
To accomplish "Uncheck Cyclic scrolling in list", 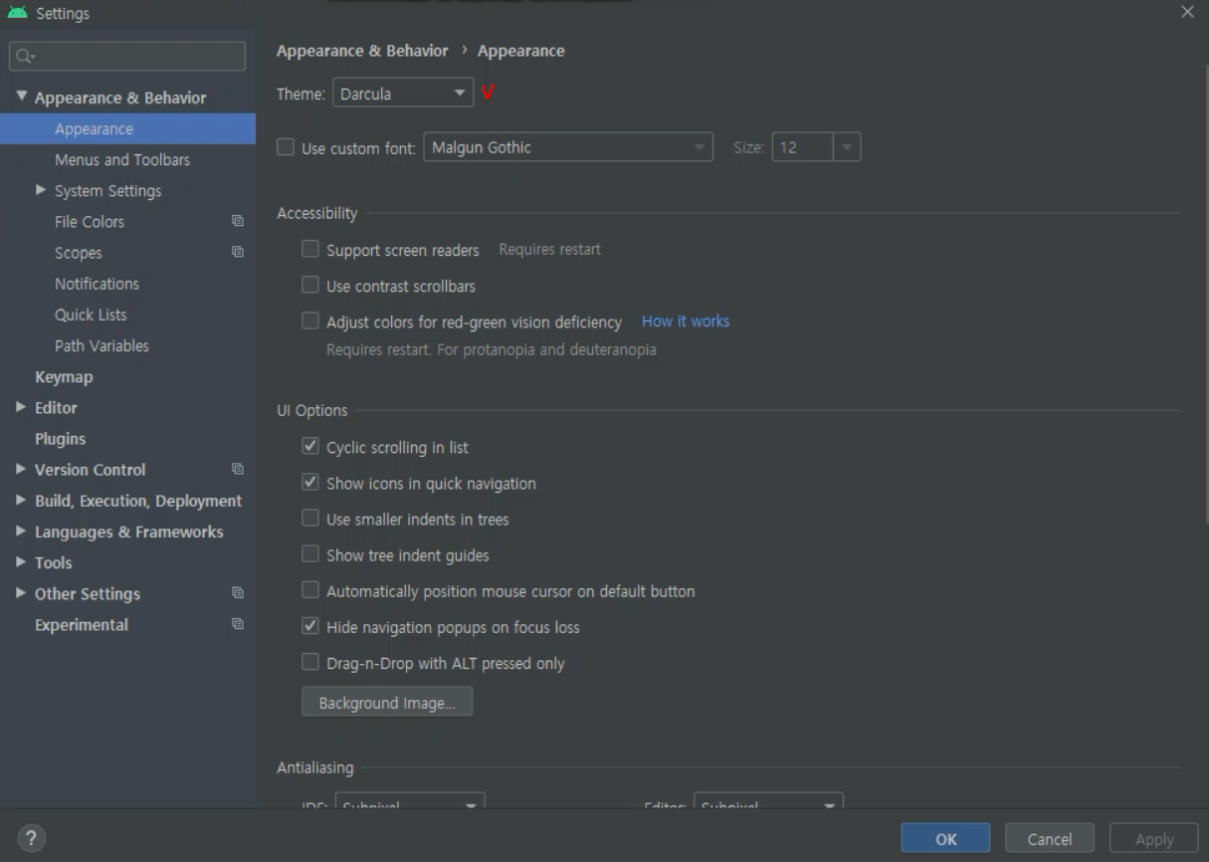I will 310,446.
